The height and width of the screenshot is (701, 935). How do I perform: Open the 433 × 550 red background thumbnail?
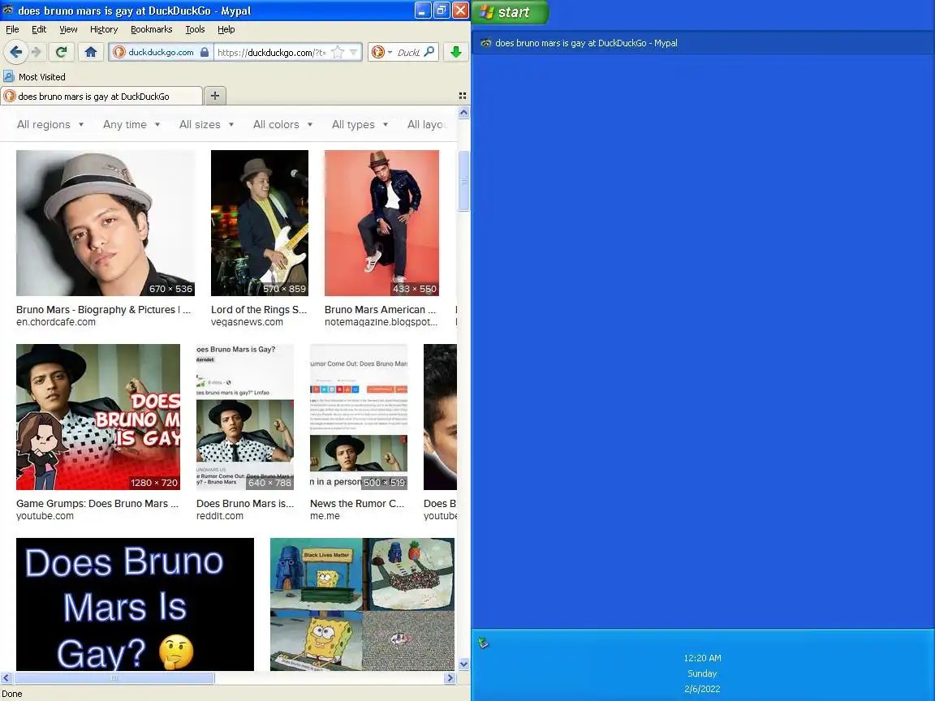tap(381, 223)
